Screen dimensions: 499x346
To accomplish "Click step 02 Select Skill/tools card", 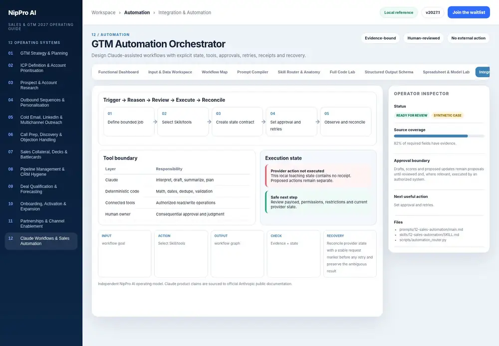I will point(183,122).
